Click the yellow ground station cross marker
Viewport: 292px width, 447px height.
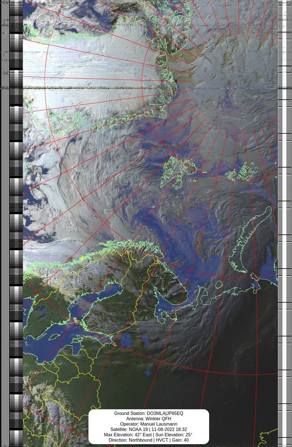[x=82, y=259]
